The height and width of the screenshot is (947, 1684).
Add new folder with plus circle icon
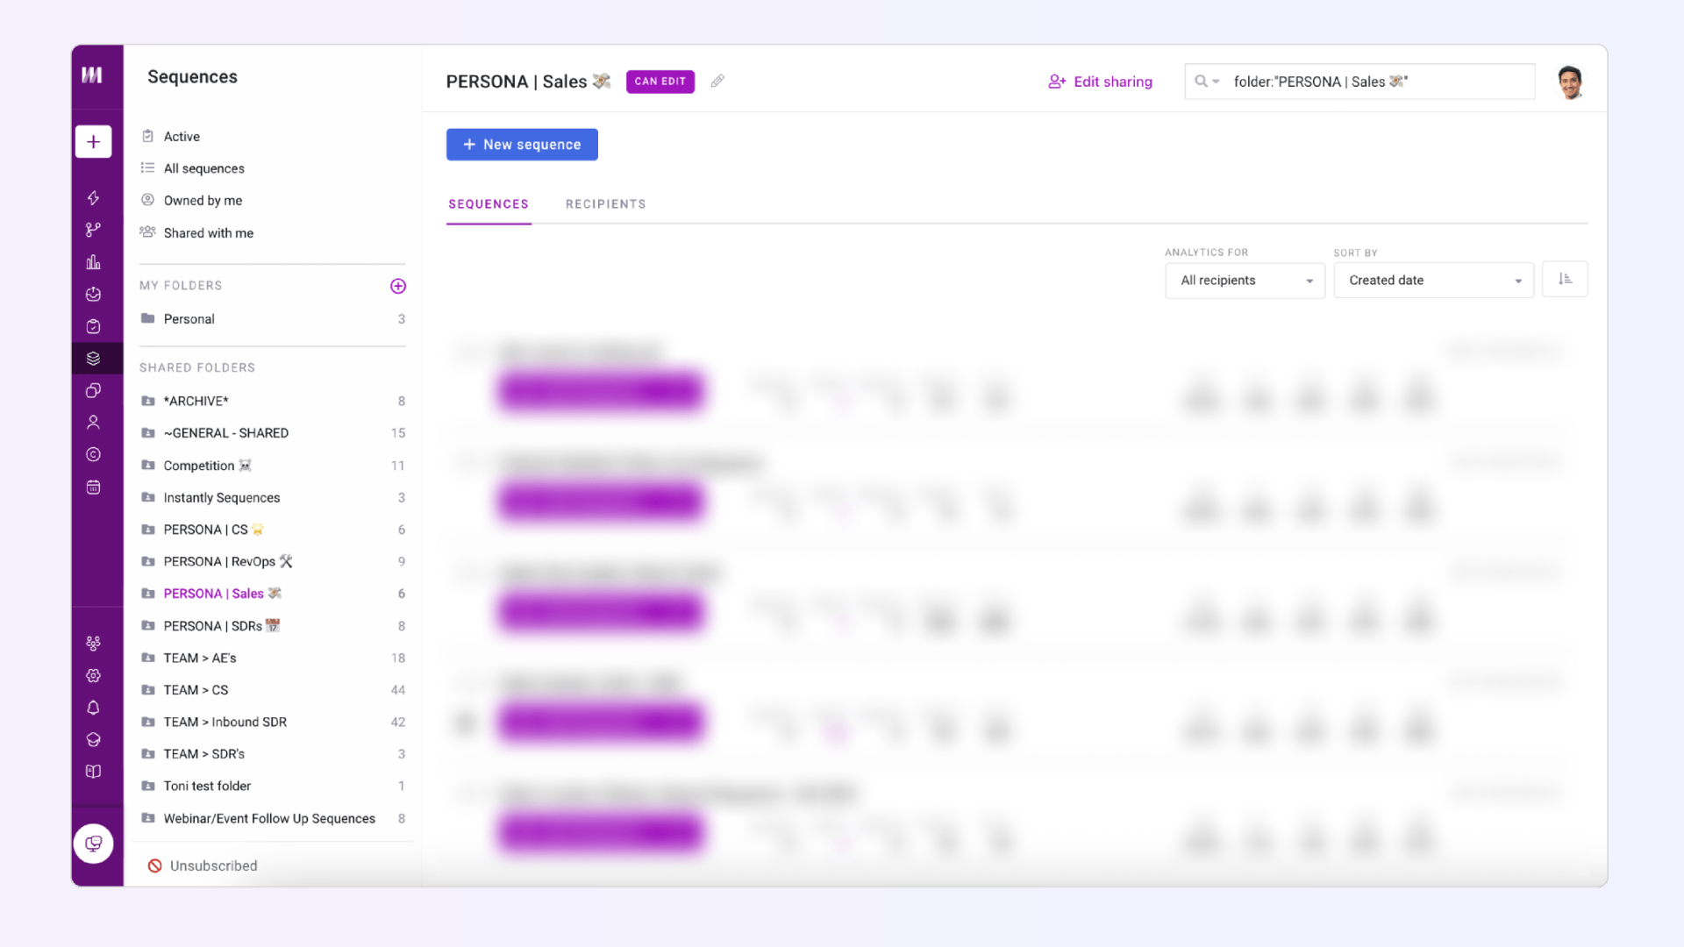pyautogui.click(x=397, y=286)
